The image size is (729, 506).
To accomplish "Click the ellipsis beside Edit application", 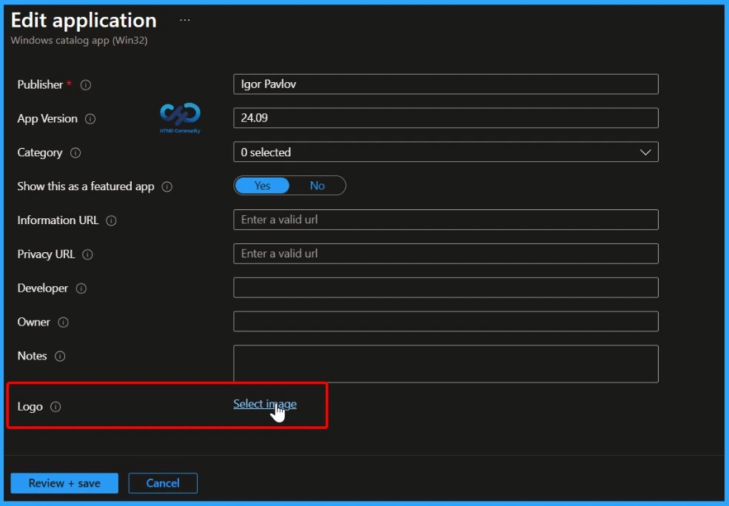I will pos(184,20).
